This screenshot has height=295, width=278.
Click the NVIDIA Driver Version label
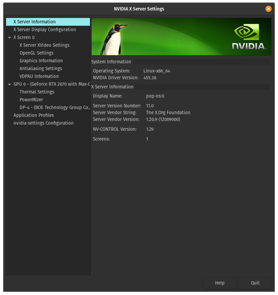coord(116,78)
